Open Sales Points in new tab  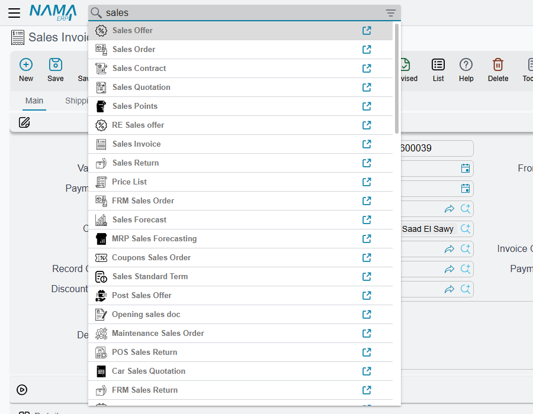367,106
